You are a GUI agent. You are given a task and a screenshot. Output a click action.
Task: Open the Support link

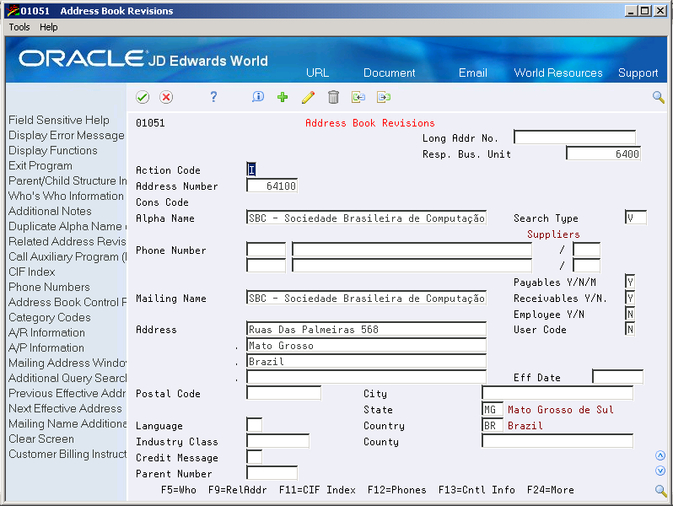638,73
